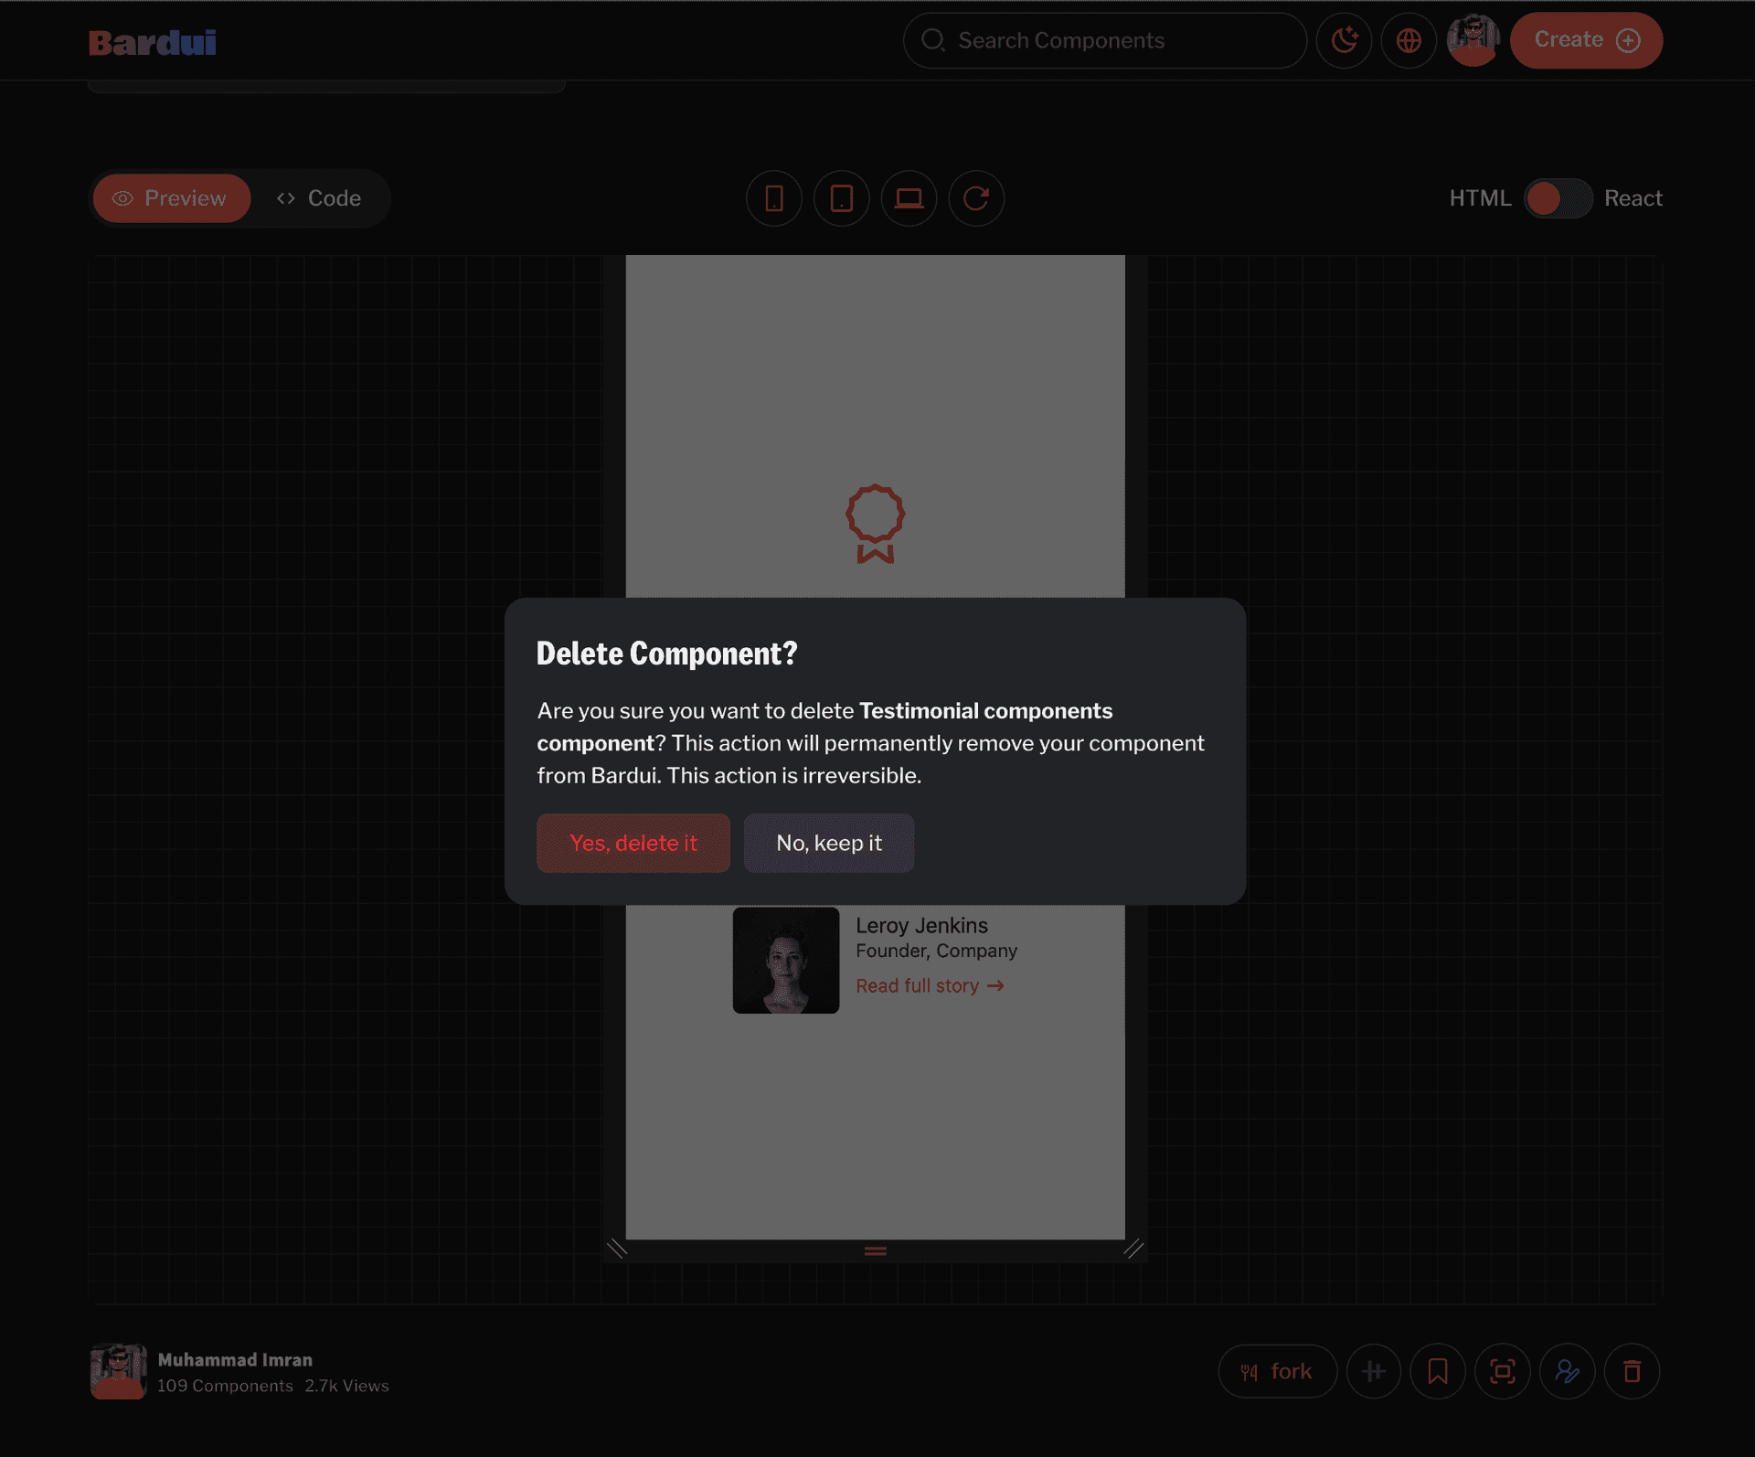
Task: Click the Create button
Action: tap(1586, 40)
